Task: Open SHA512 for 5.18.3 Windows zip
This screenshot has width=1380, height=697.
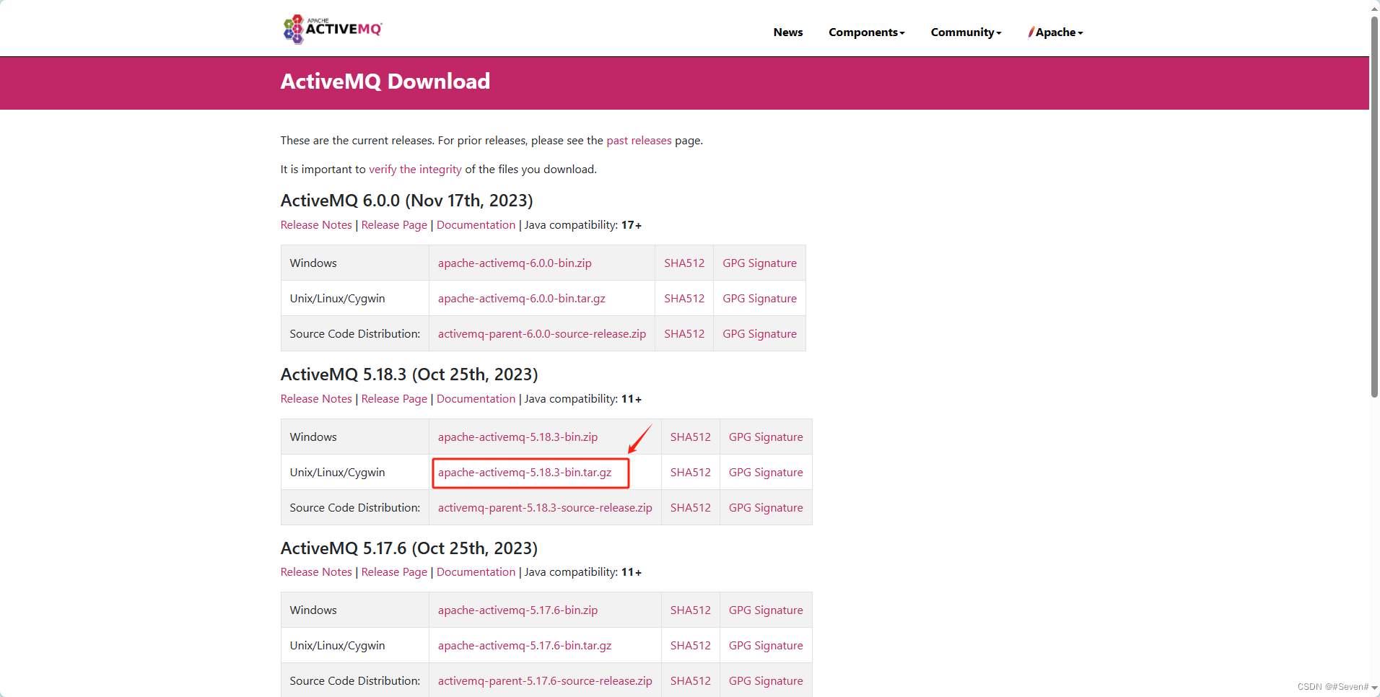Action: coord(690,437)
